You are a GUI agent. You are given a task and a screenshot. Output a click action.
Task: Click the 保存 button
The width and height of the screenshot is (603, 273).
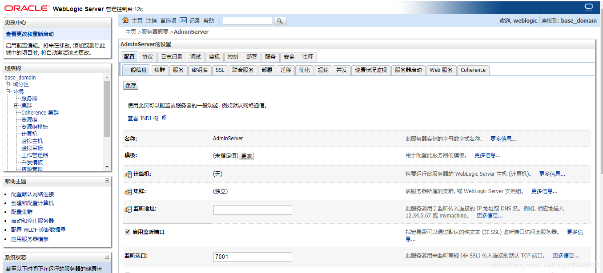click(131, 86)
